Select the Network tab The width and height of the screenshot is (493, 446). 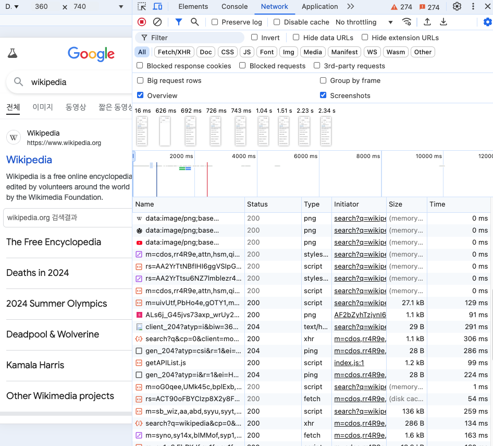pyautogui.click(x=274, y=6)
